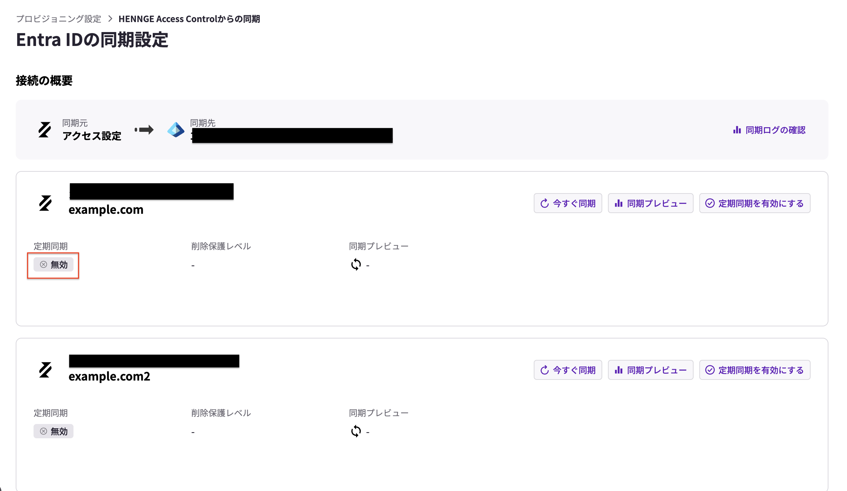Open 同期プレビュー for example.com
Image resolution: width=847 pixels, height=491 pixels.
tap(650, 203)
